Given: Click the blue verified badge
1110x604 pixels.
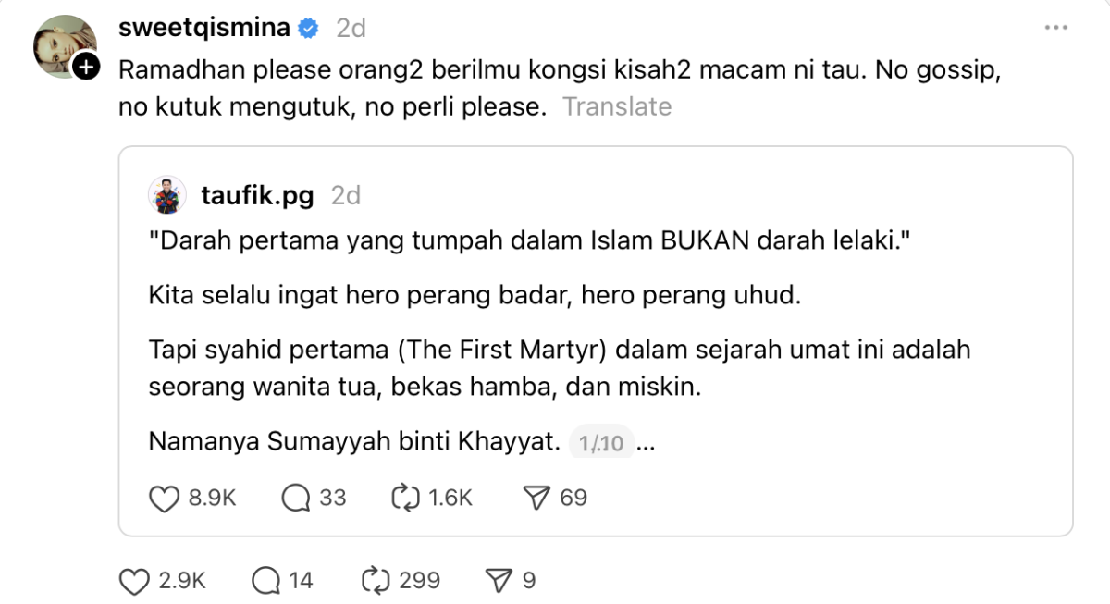Looking at the screenshot, I should pos(309,30).
